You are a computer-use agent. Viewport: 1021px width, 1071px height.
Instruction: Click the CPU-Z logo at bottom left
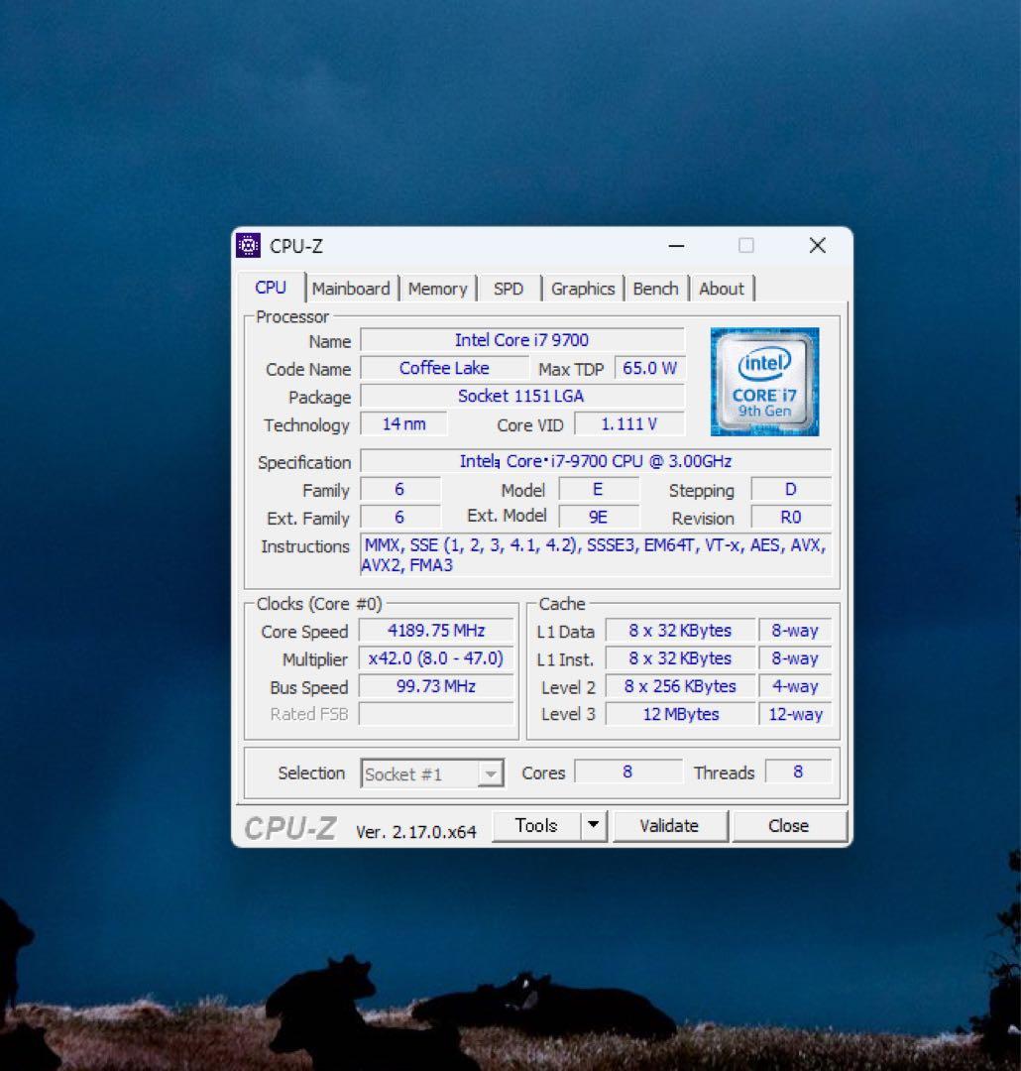coord(288,825)
